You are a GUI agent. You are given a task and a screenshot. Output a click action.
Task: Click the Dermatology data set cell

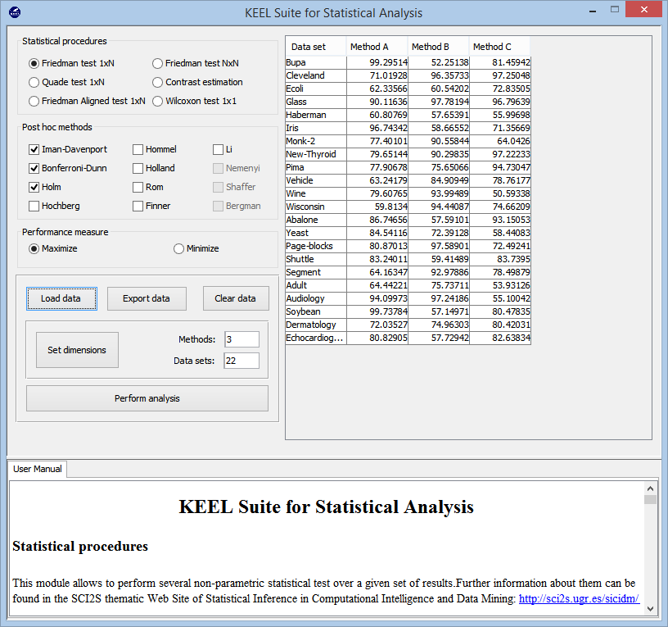click(316, 325)
